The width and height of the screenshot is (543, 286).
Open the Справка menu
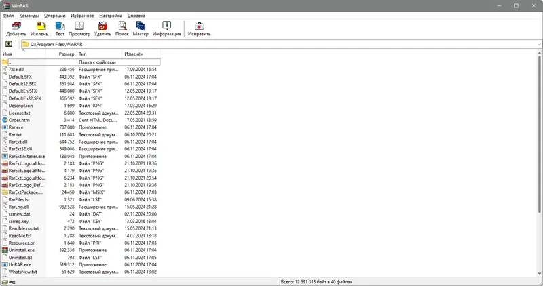[136, 16]
